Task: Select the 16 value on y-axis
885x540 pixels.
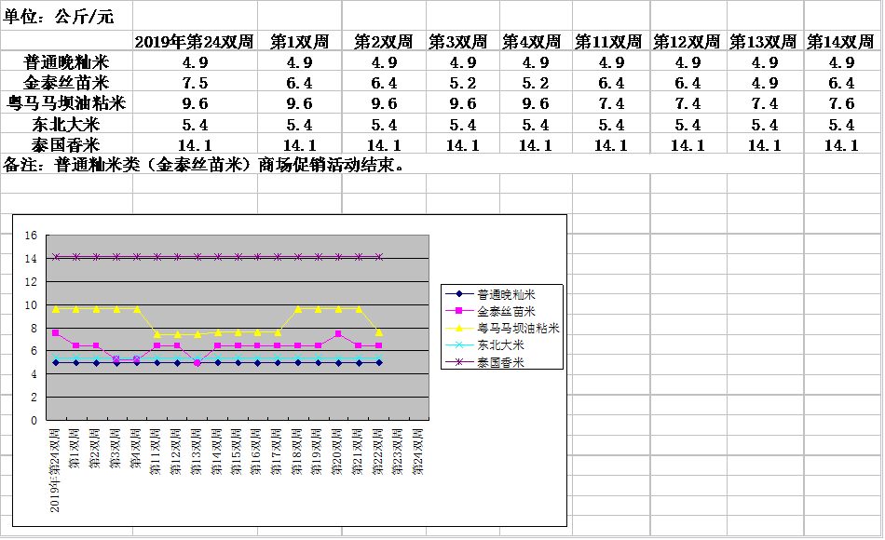Action: coord(30,236)
